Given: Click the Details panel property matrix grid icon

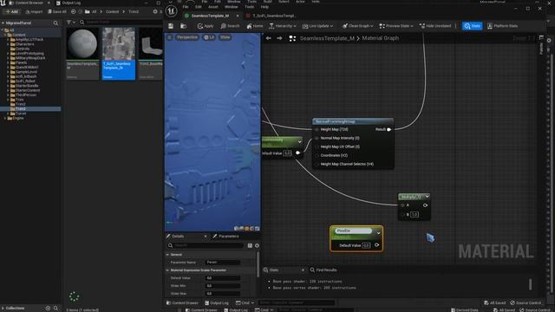Looking at the screenshot, I should pyautogui.click(x=250, y=245).
